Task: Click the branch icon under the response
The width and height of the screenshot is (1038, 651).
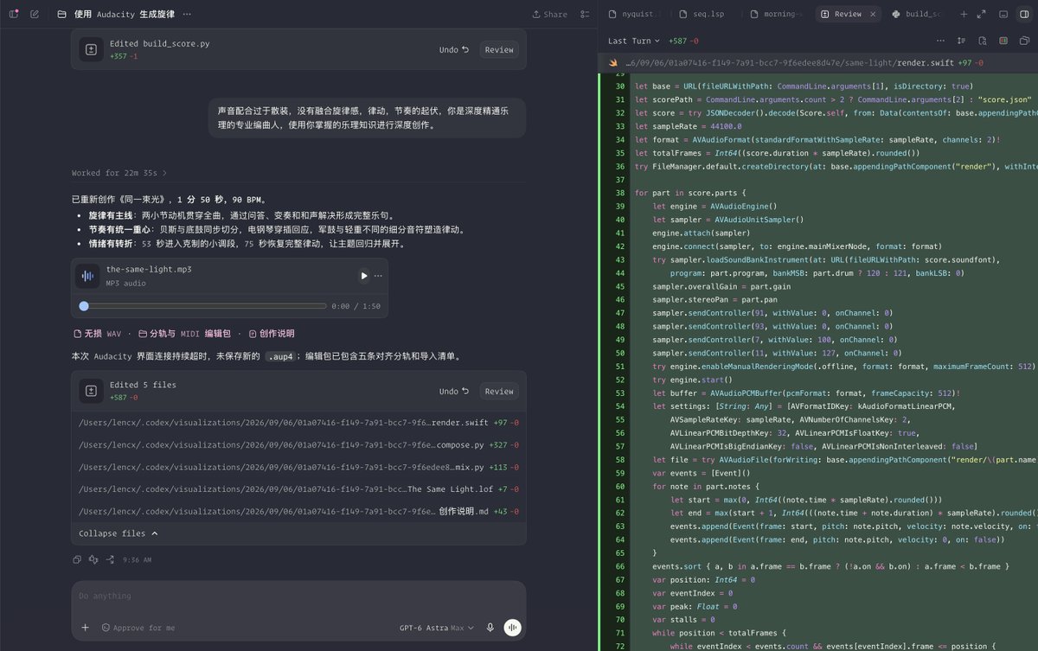Action: 111,559
